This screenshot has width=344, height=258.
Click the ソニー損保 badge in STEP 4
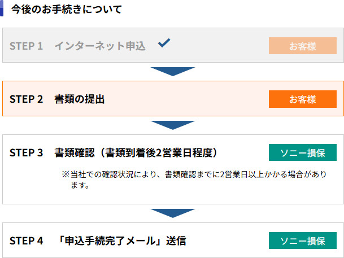pyautogui.click(x=302, y=240)
